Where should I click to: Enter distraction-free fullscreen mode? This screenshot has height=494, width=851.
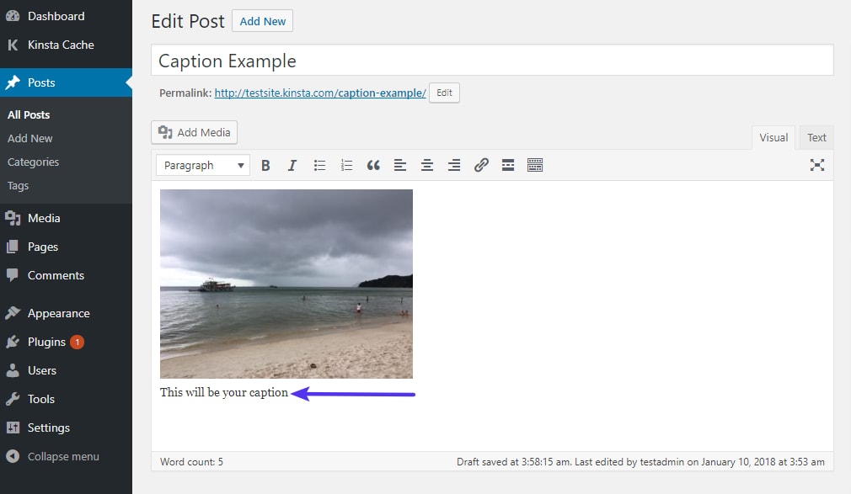point(816,165)
